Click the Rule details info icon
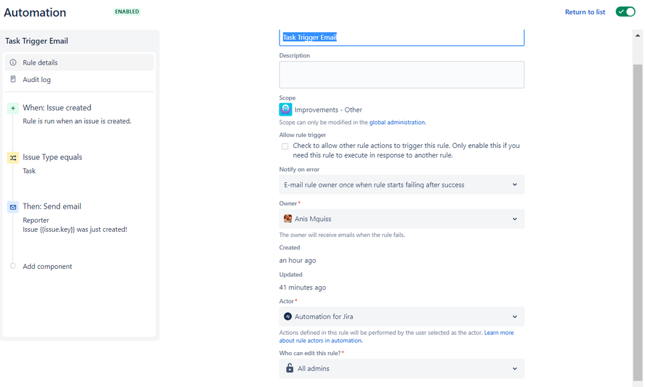 click(13, 63)
